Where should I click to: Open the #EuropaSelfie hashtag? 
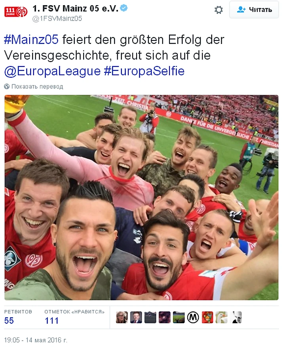click(x=144, y=71)
